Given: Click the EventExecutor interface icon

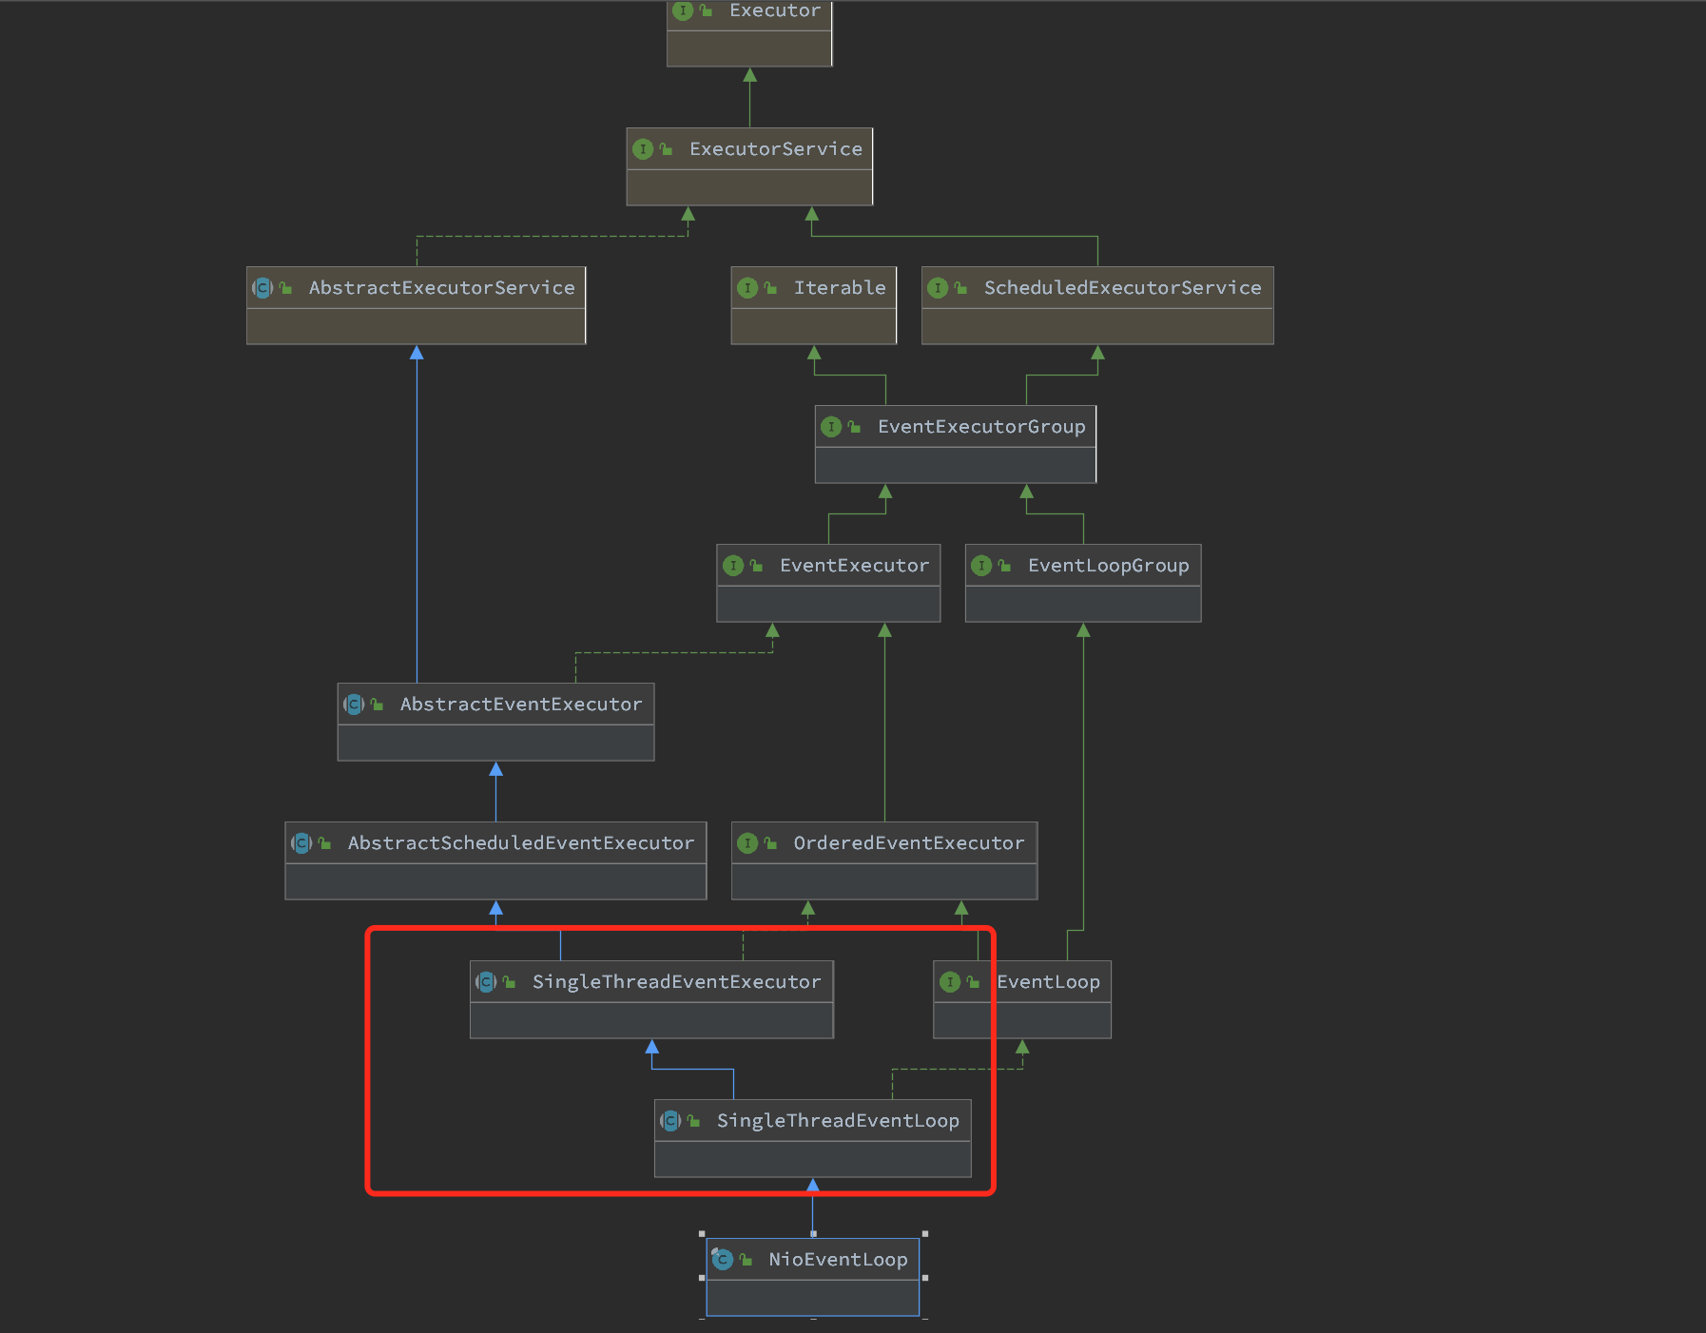Looking at the screenshot, I should pos(733,566).
